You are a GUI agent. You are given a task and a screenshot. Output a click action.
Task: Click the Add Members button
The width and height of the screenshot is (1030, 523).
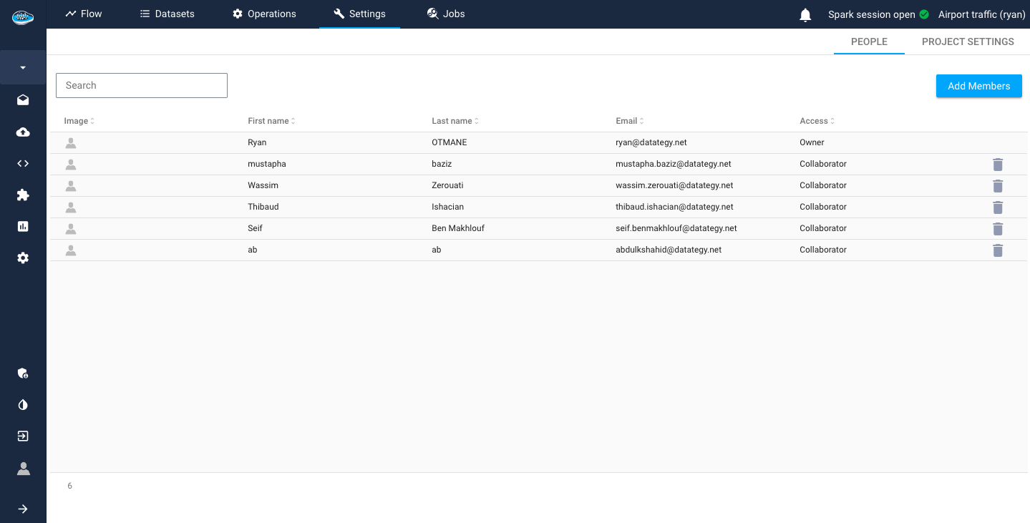click(x=978, y=86)
